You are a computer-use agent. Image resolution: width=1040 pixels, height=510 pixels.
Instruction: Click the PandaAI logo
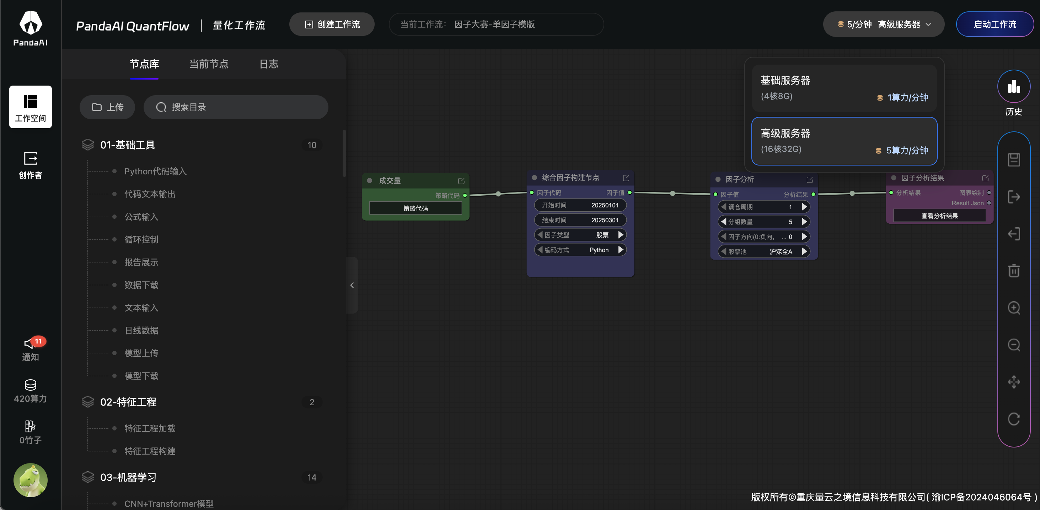(x=31, y=28)
